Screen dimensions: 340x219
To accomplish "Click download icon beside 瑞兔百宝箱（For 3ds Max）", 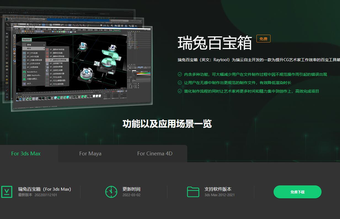I will [x=7, y=192].
